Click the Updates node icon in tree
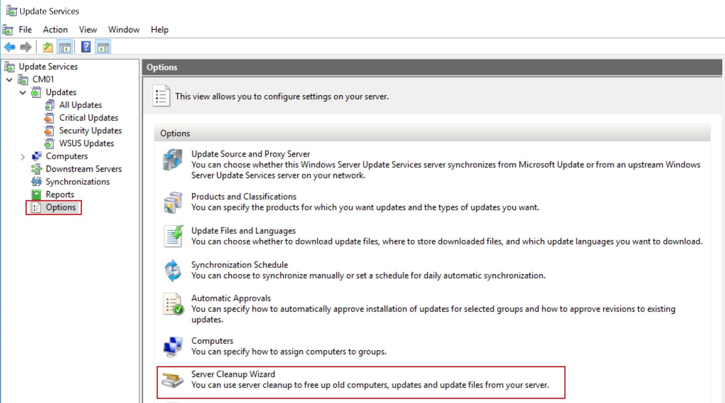The width and height of the screenshot is (725, 403). 37,93
